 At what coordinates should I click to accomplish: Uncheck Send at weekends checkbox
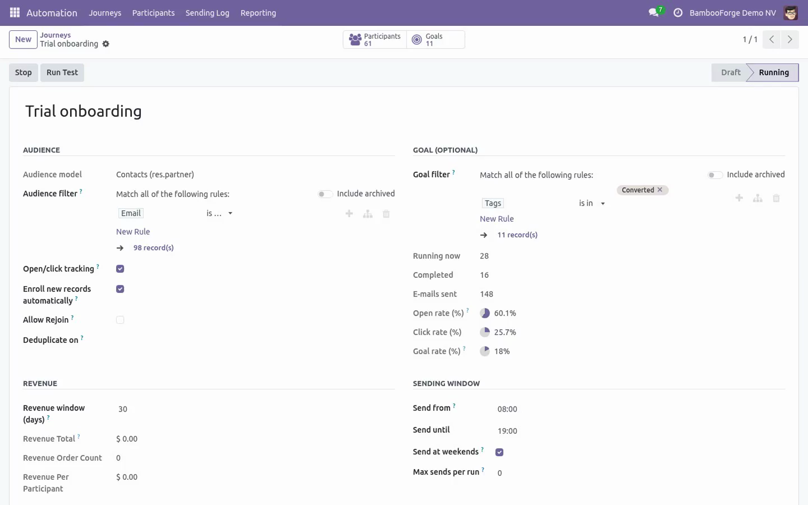click(499, 452)
